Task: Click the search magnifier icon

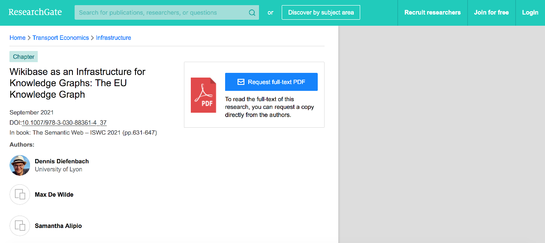Action: point(252,13)
